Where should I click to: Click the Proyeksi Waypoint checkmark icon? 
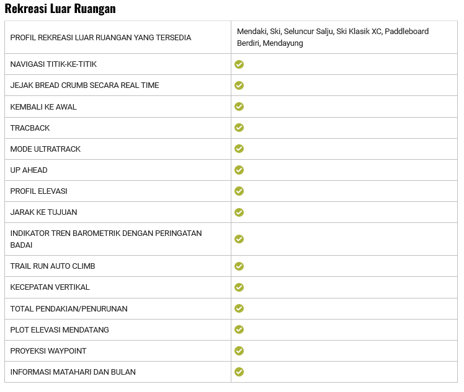pos(239,351)
